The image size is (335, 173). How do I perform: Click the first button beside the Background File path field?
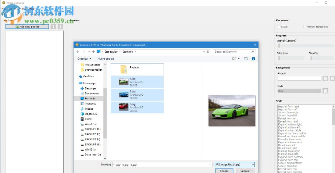pos(325,78)
